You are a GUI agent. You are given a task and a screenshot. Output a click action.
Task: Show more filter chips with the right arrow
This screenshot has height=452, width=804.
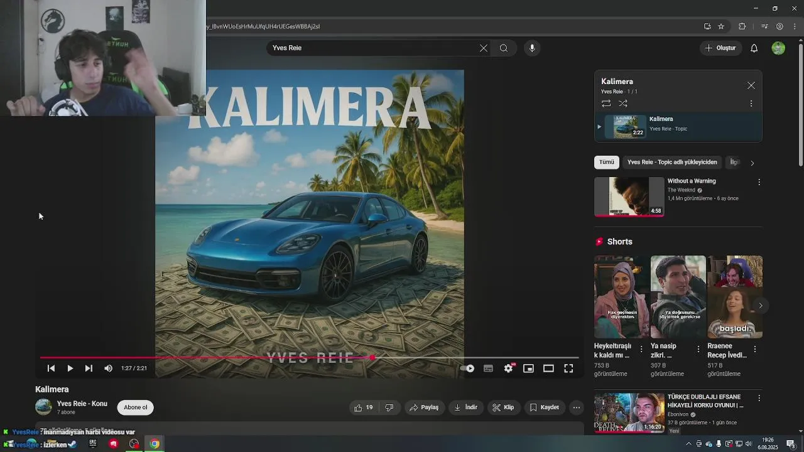[x=752, y=163]
